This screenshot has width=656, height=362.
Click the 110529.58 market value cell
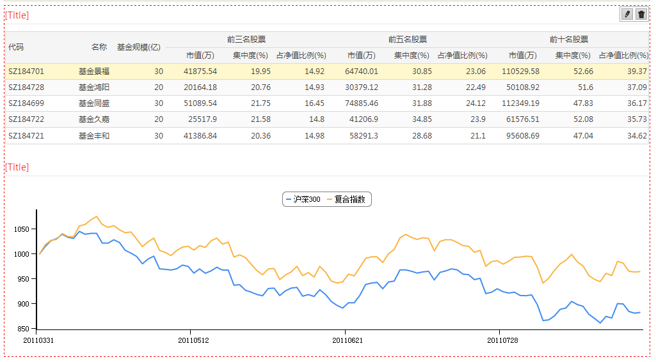520,72
